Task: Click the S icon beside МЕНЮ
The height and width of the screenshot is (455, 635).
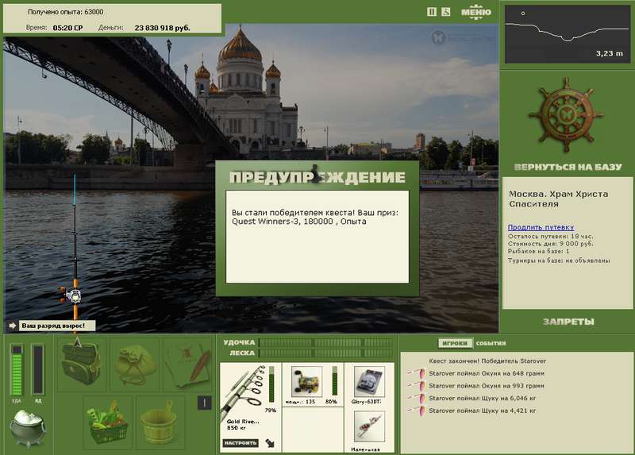Action: coord(445,12)
